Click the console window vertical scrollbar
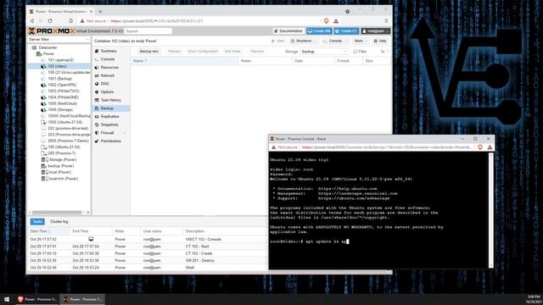The width and height of the screenshot is (543, 305). (490, 209)
